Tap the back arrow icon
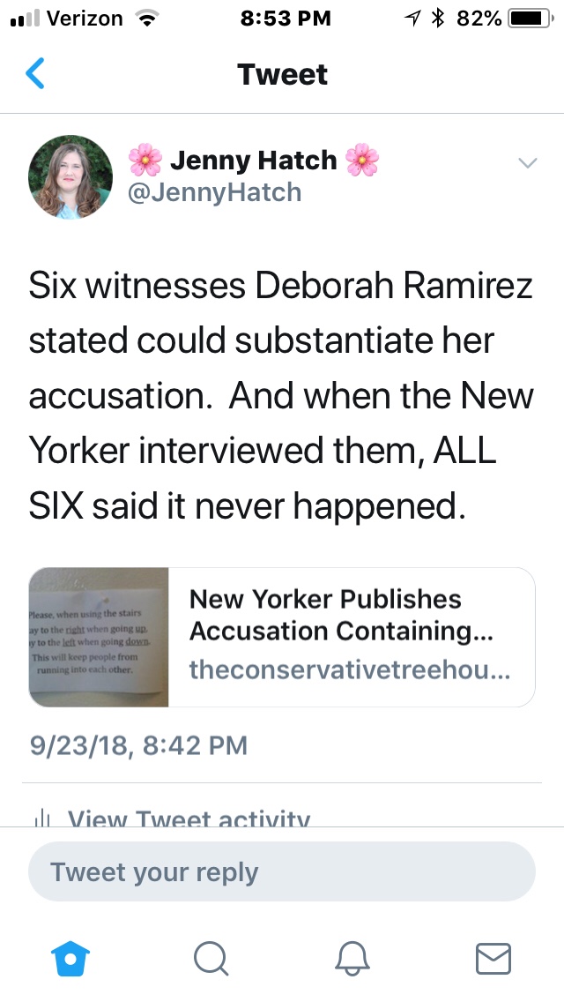Viewport: 564px width, 1002px height. click(x=35, y=74)
